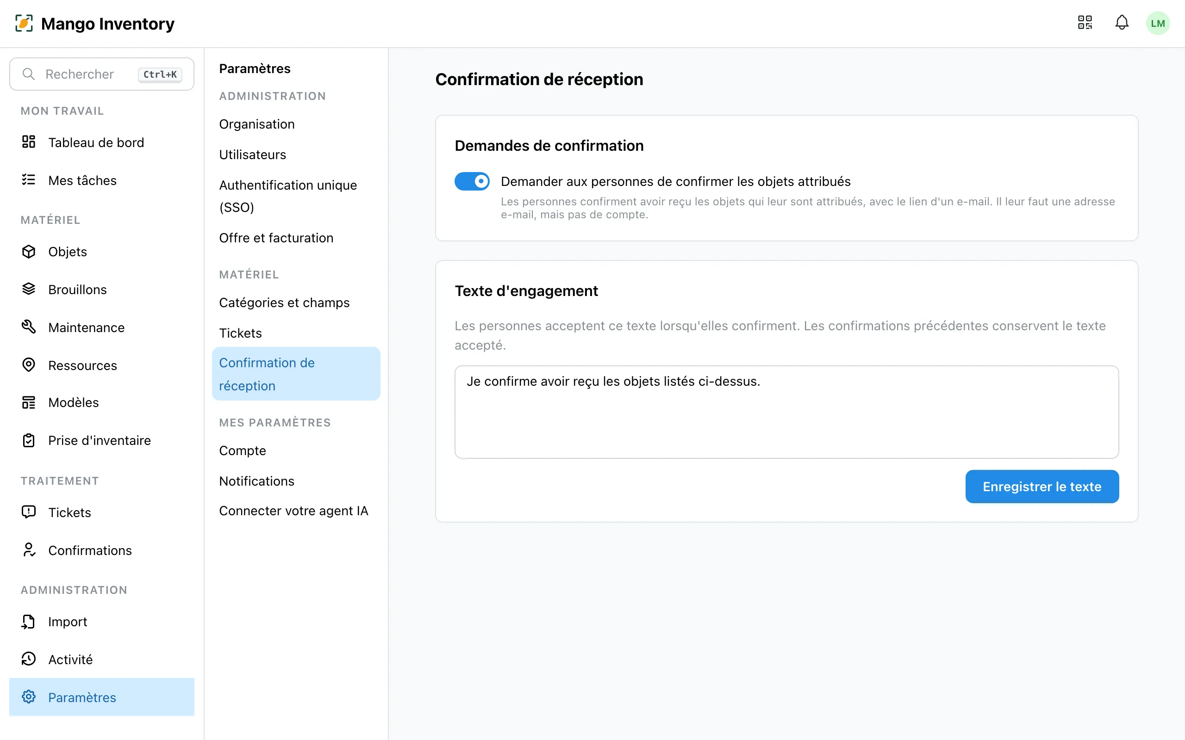Click the Ctrl+K shortcut badge

click(x=160, y=74)
